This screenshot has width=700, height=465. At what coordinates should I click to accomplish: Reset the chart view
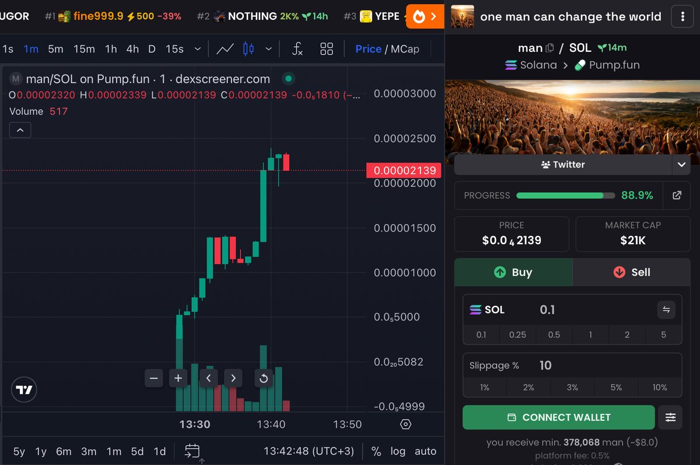pyautogui.click(x=264, y=378)
